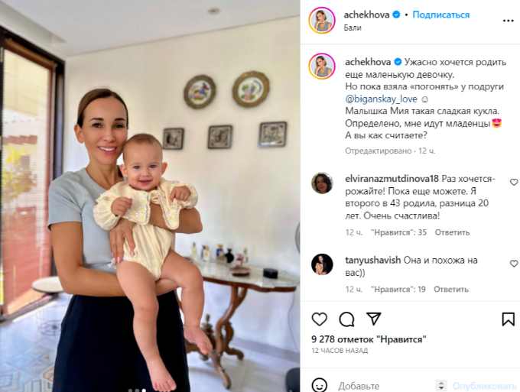Screen dimensions: 520x392
Task: Open emoji picker smiley icon
Action: point(320,385)
